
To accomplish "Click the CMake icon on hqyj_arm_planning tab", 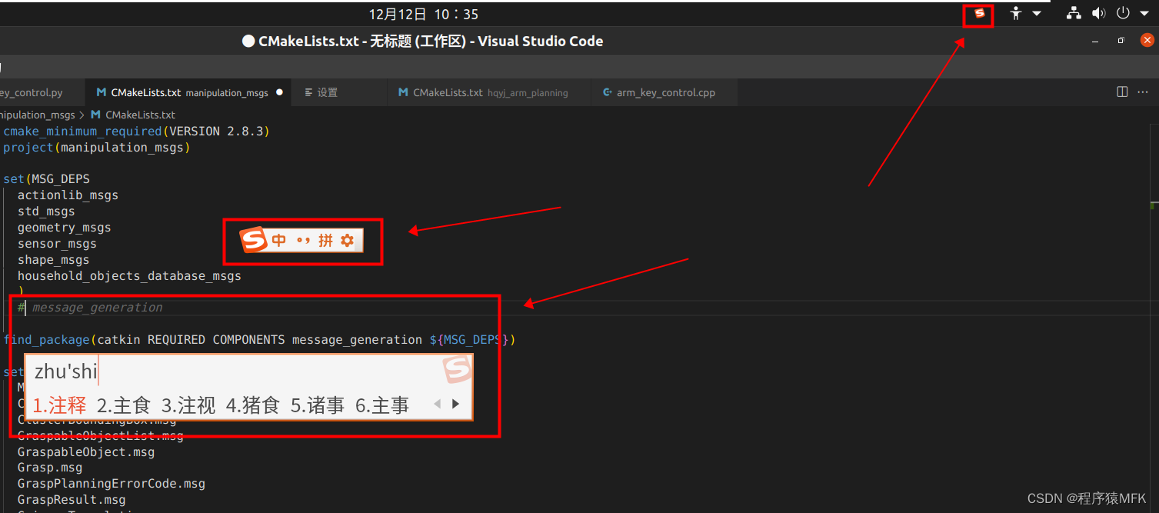I will coord(403,92).
